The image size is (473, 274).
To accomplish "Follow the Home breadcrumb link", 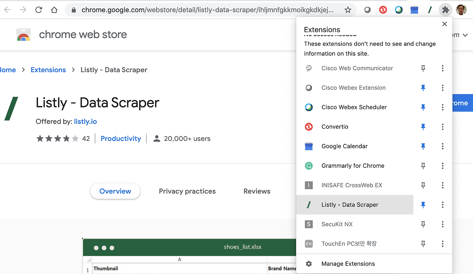I will [x=8, y=70].
